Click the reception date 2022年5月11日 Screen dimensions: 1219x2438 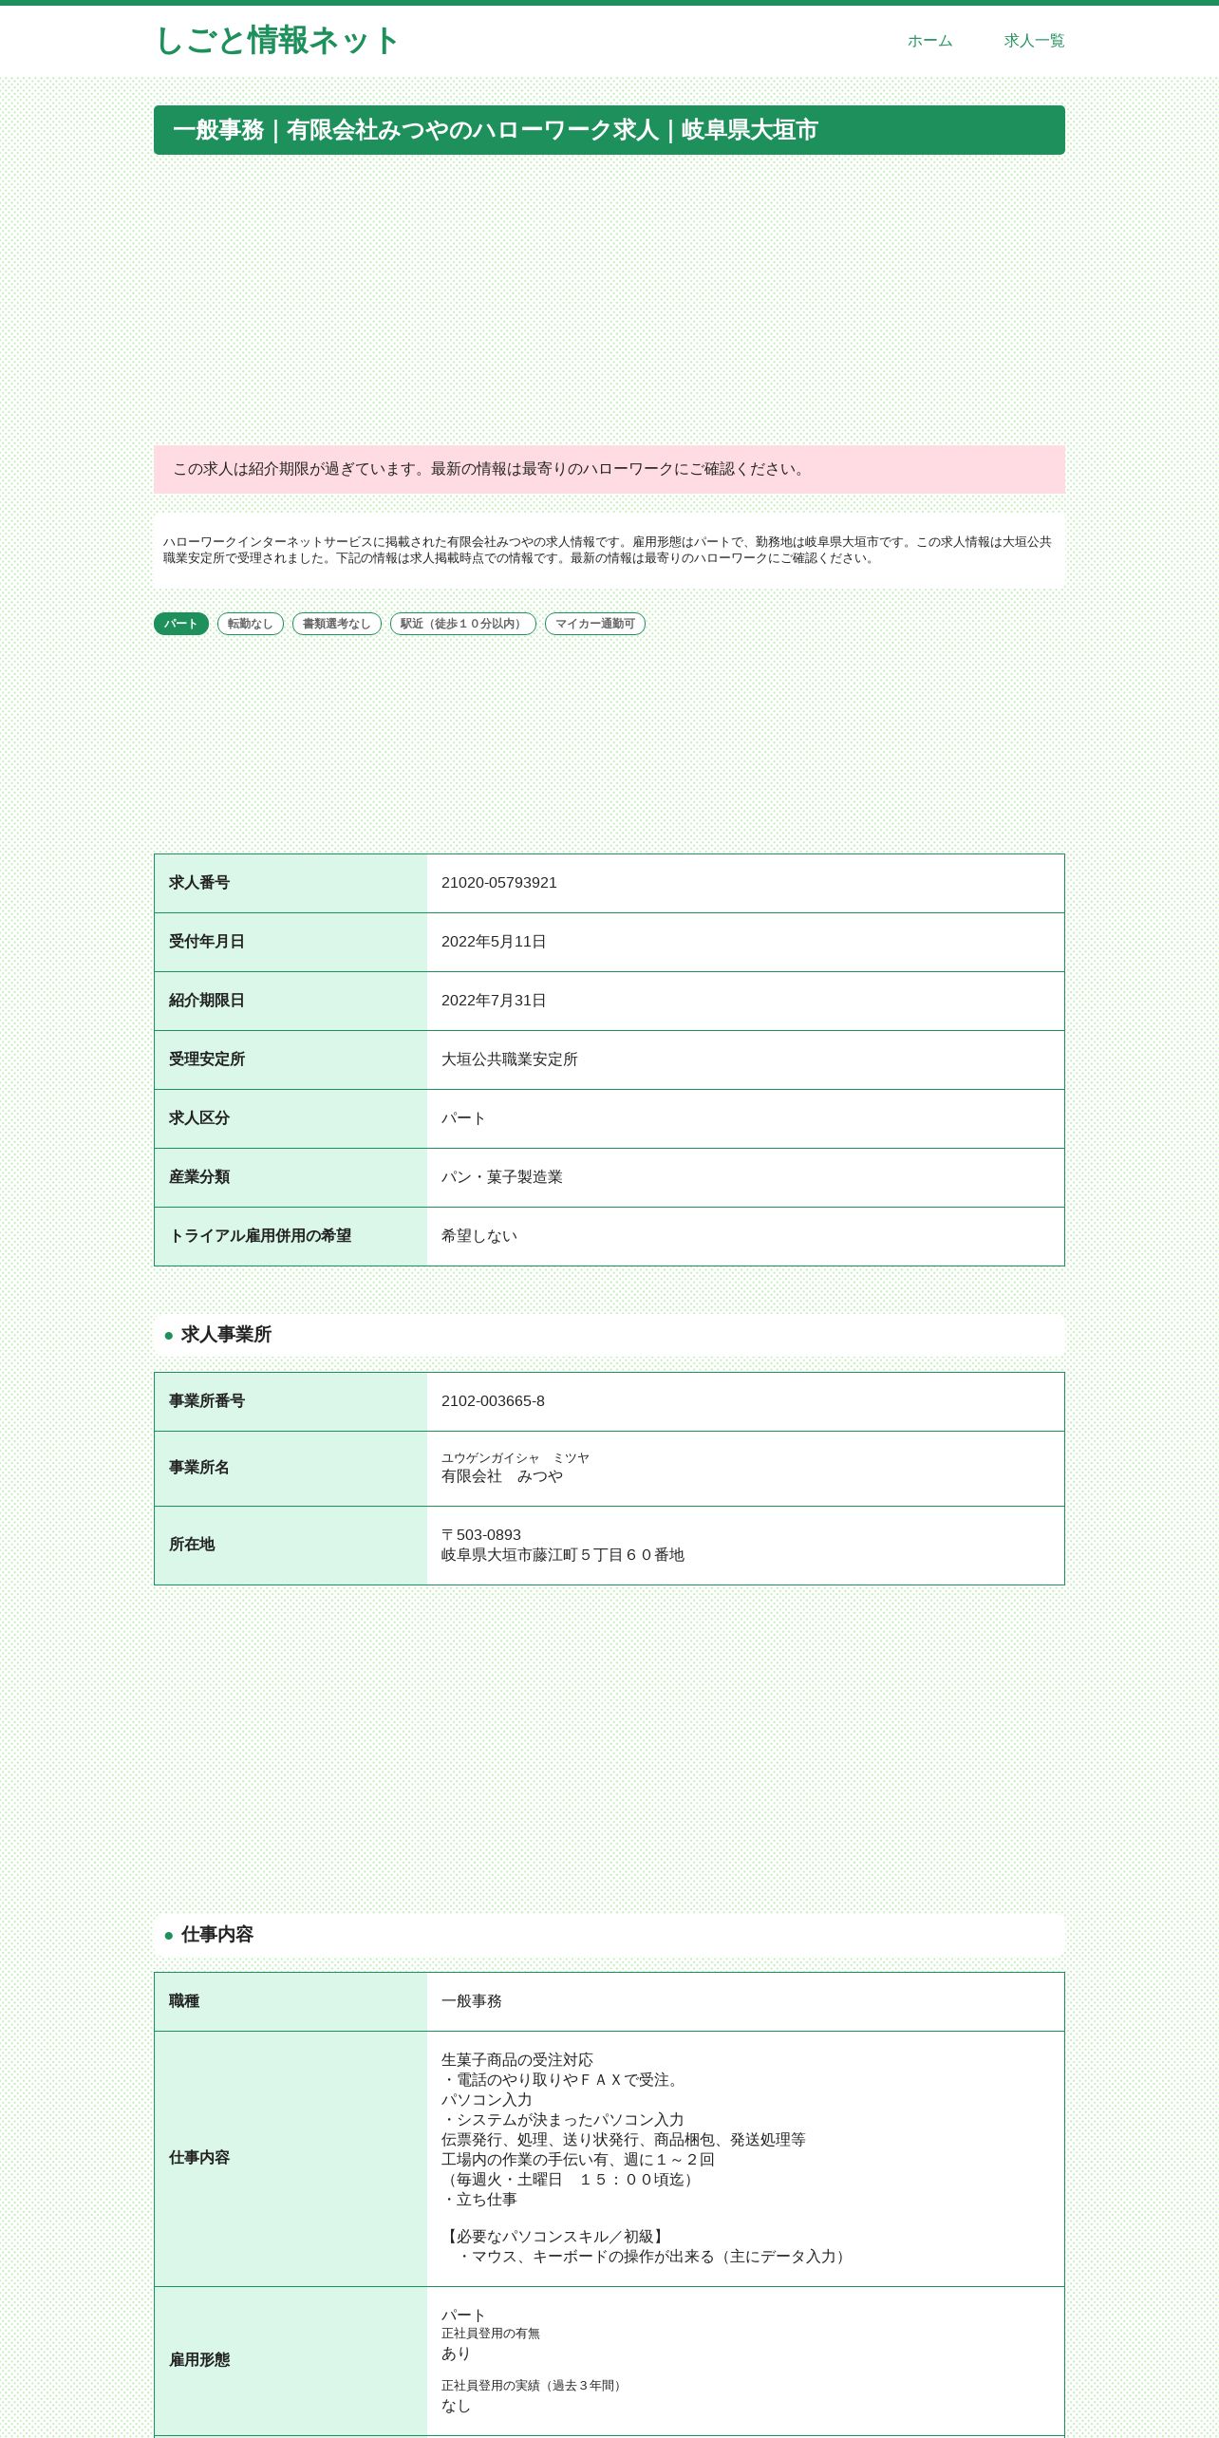(x=494, y=942)
